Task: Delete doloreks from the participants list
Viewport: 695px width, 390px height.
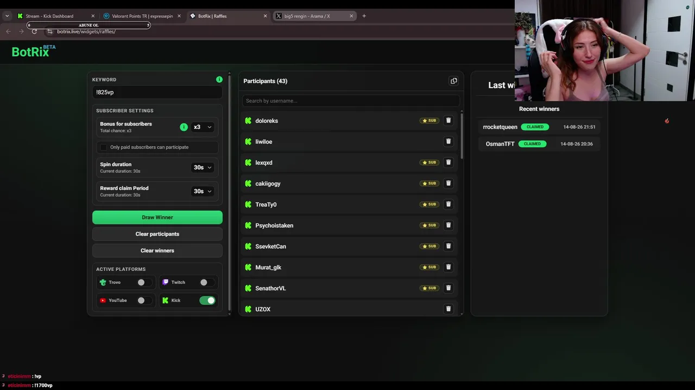Action: point(448,120)
